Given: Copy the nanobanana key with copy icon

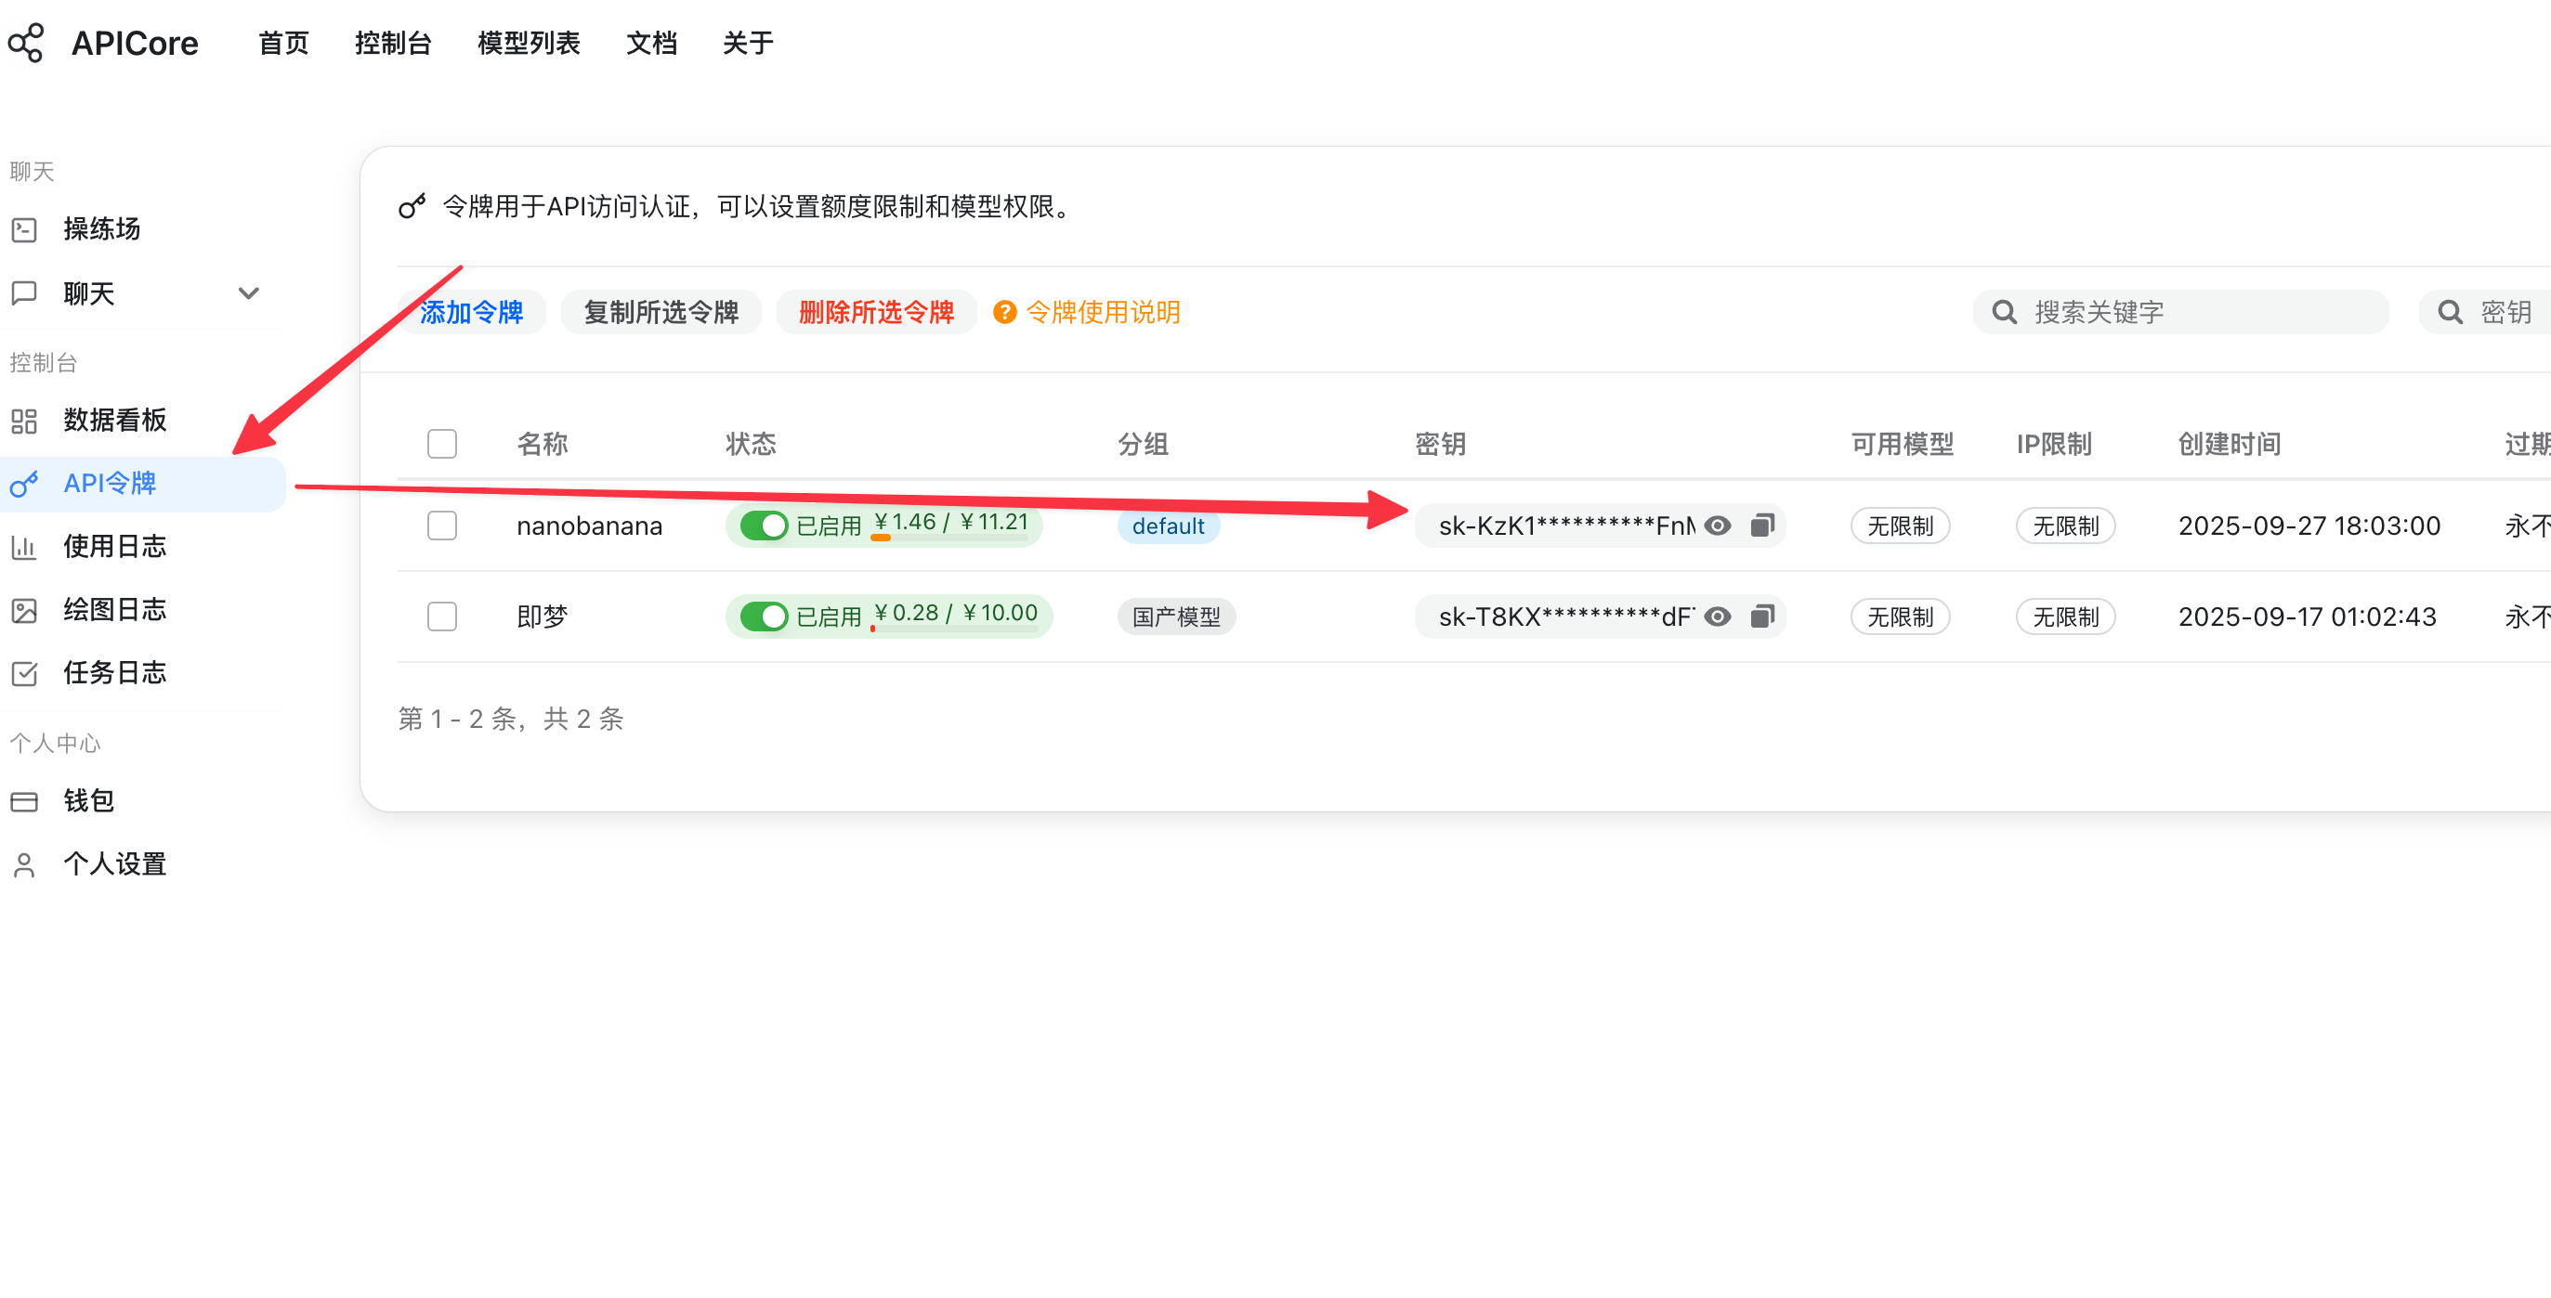Looking at the screenshot, I should [x=1760, y=525].
